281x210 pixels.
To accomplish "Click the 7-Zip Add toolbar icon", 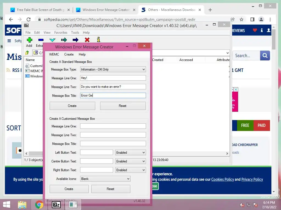I will (x=29, y=40).
